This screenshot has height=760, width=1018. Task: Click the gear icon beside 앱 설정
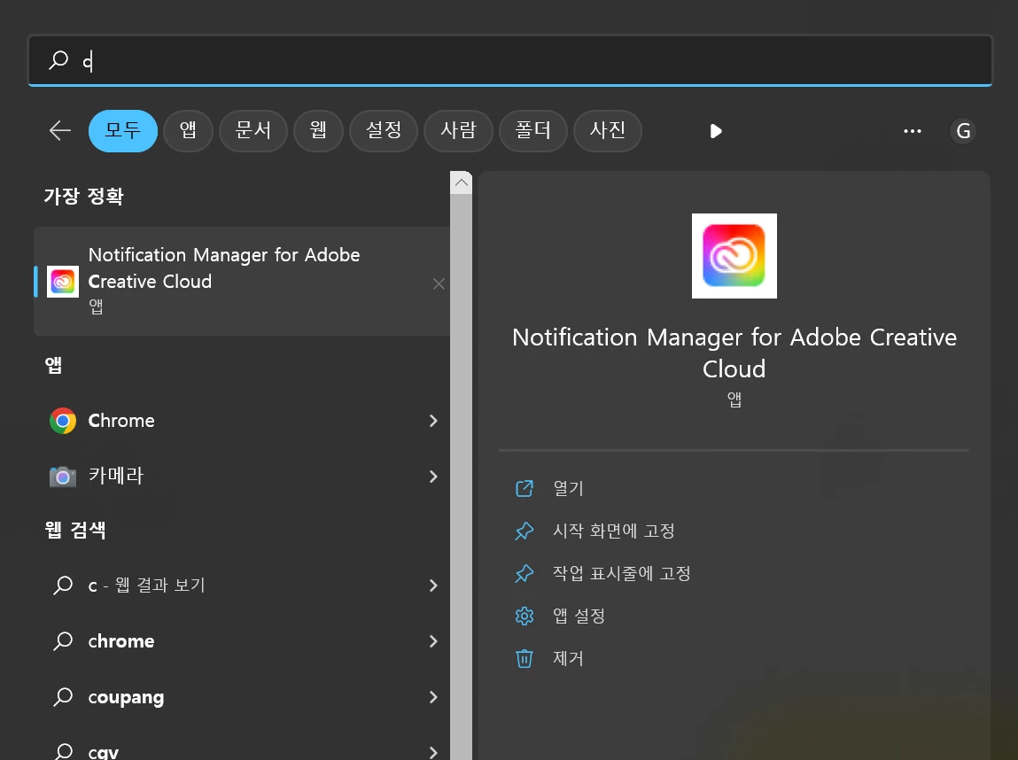[524, 616]
